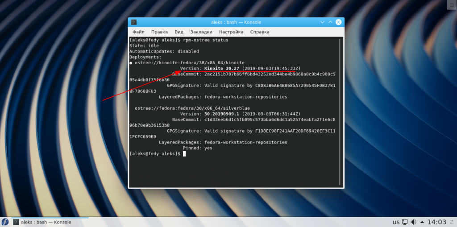Open panel settings sliders icon
Image resolution: width=457 pixels, height=227 pixels.
453,222
